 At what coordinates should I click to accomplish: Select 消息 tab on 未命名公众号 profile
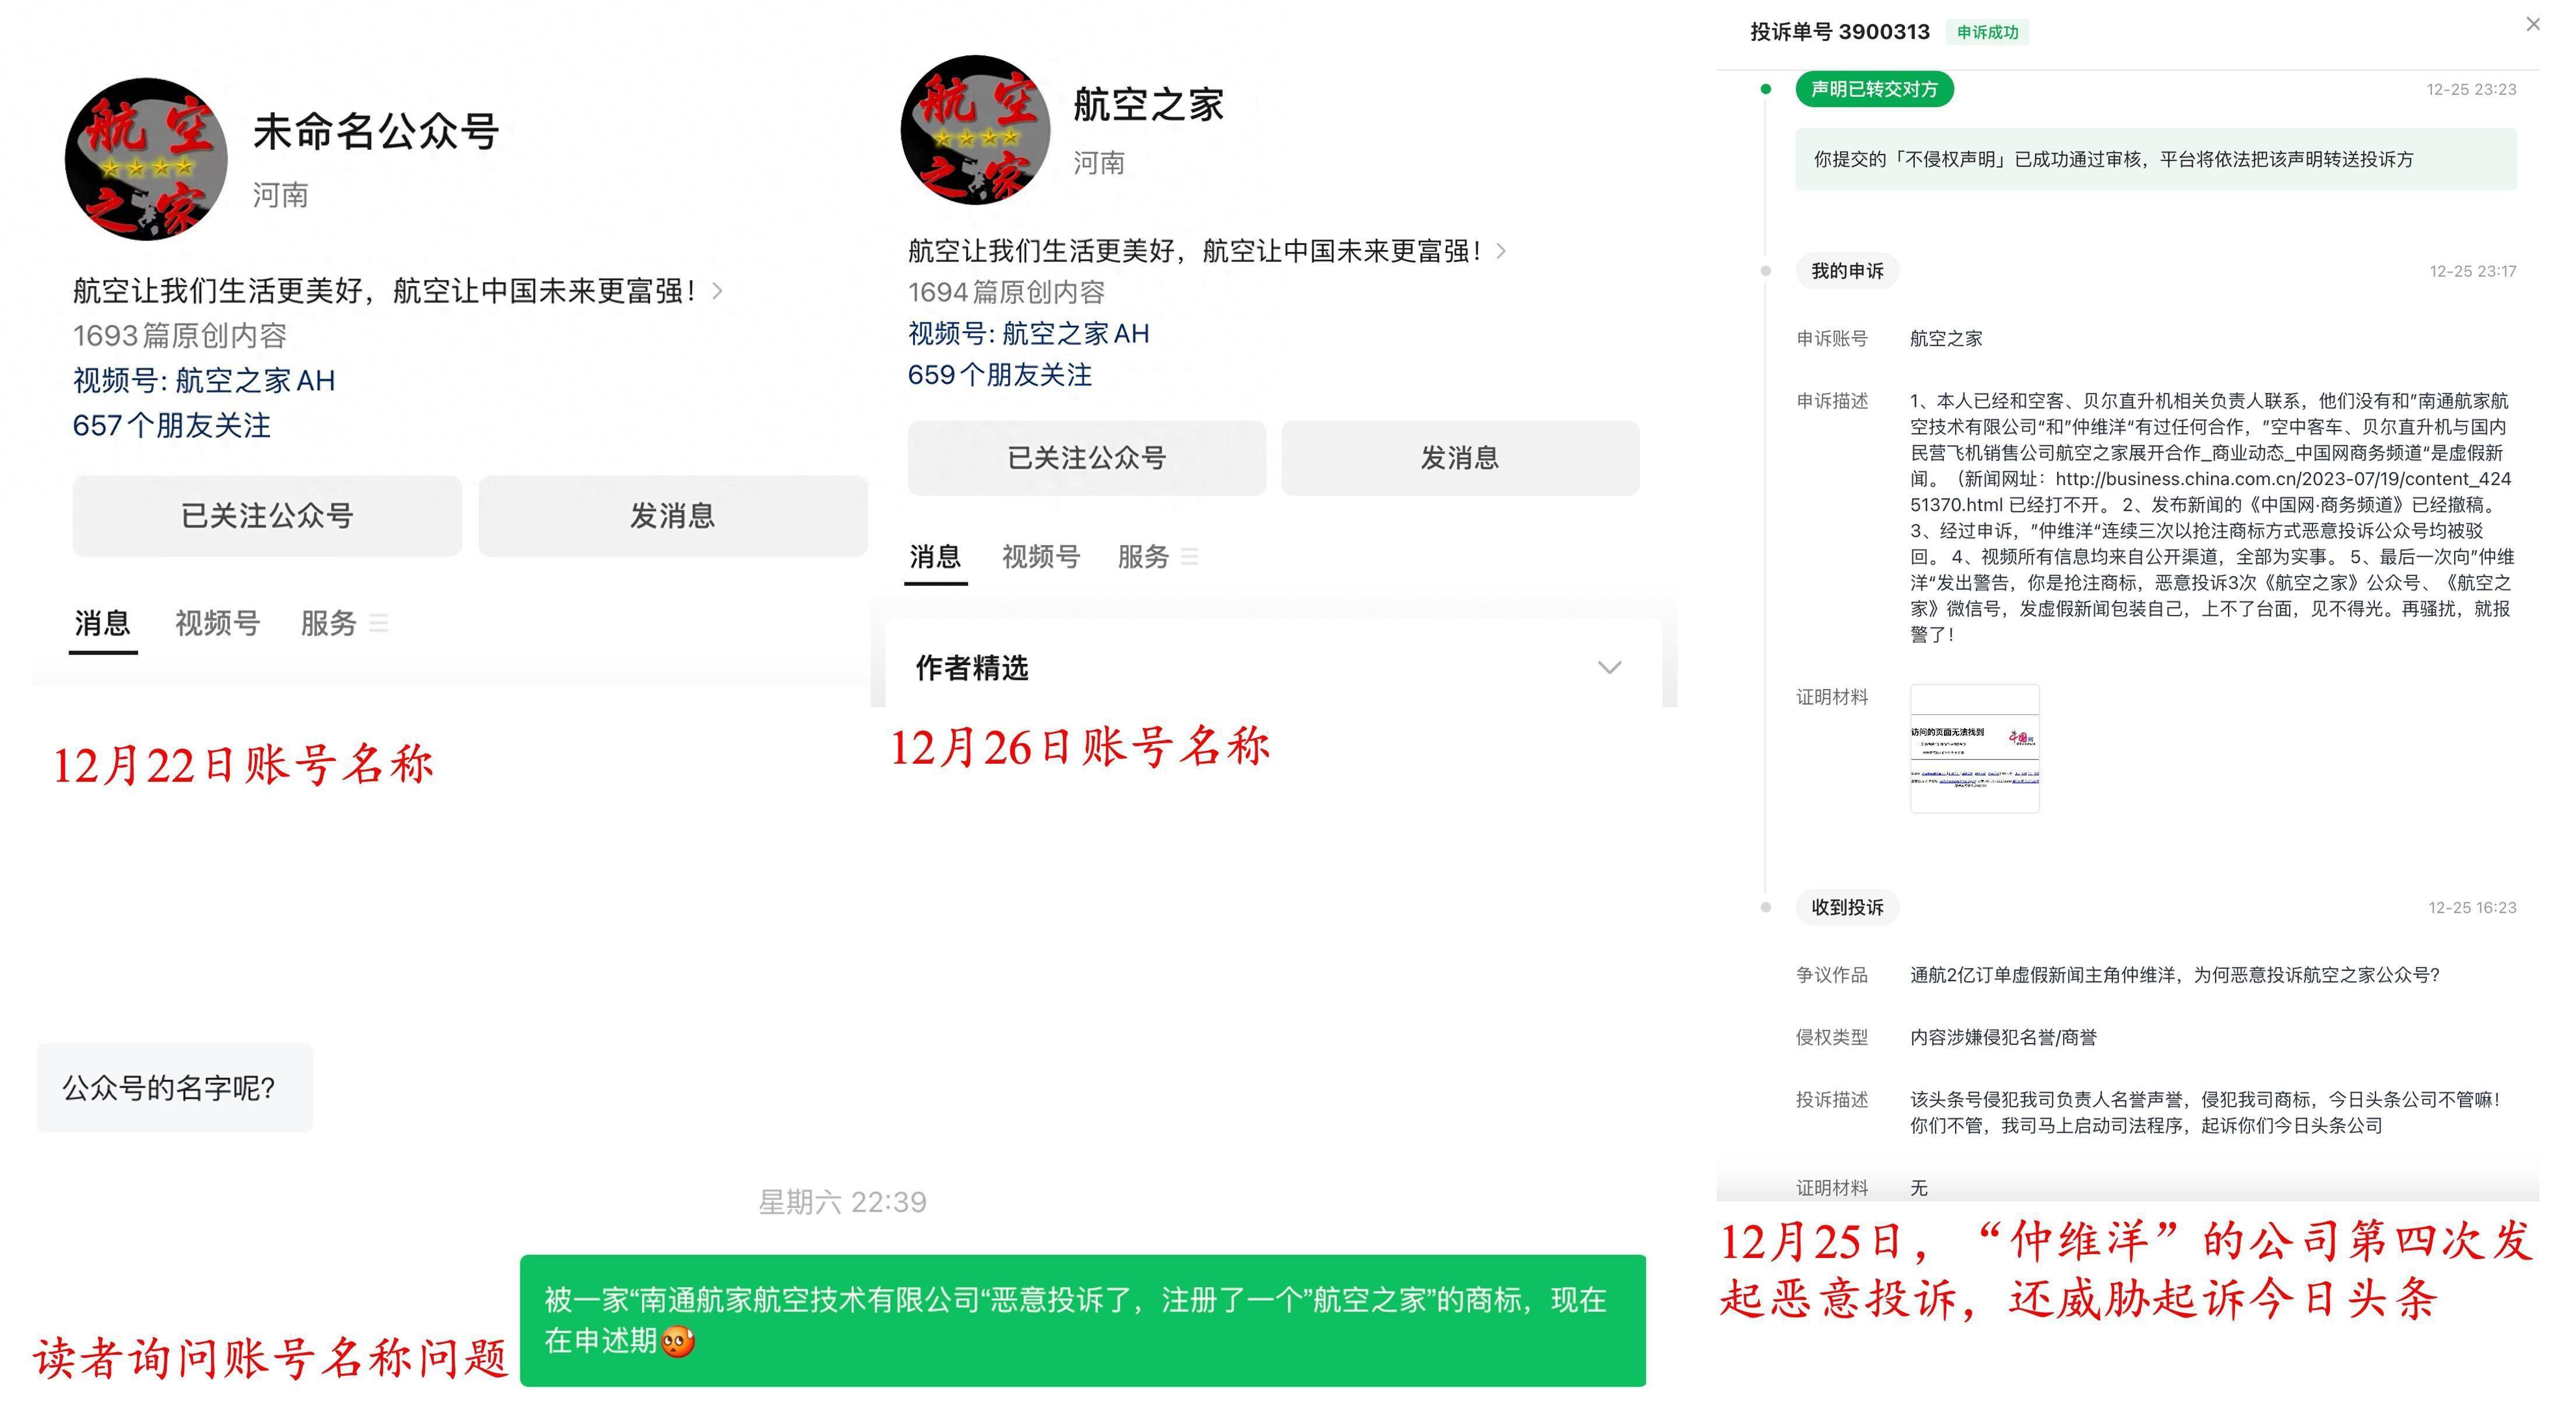pos(102,623)
